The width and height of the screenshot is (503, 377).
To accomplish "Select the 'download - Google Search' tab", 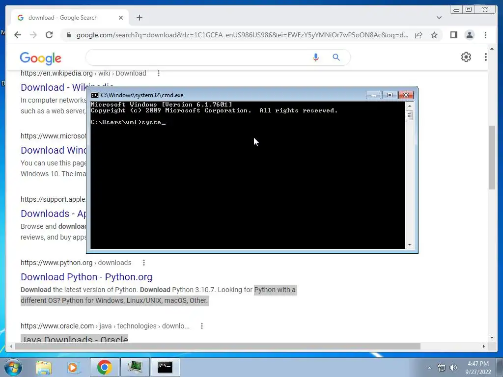I will (70, 18).
